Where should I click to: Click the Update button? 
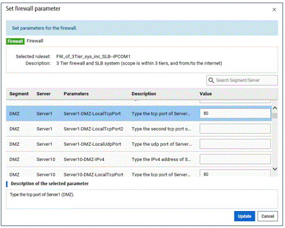pos(245,216)
